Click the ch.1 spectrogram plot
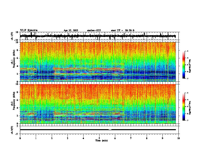201x155 pixels. tap(98, 62)
